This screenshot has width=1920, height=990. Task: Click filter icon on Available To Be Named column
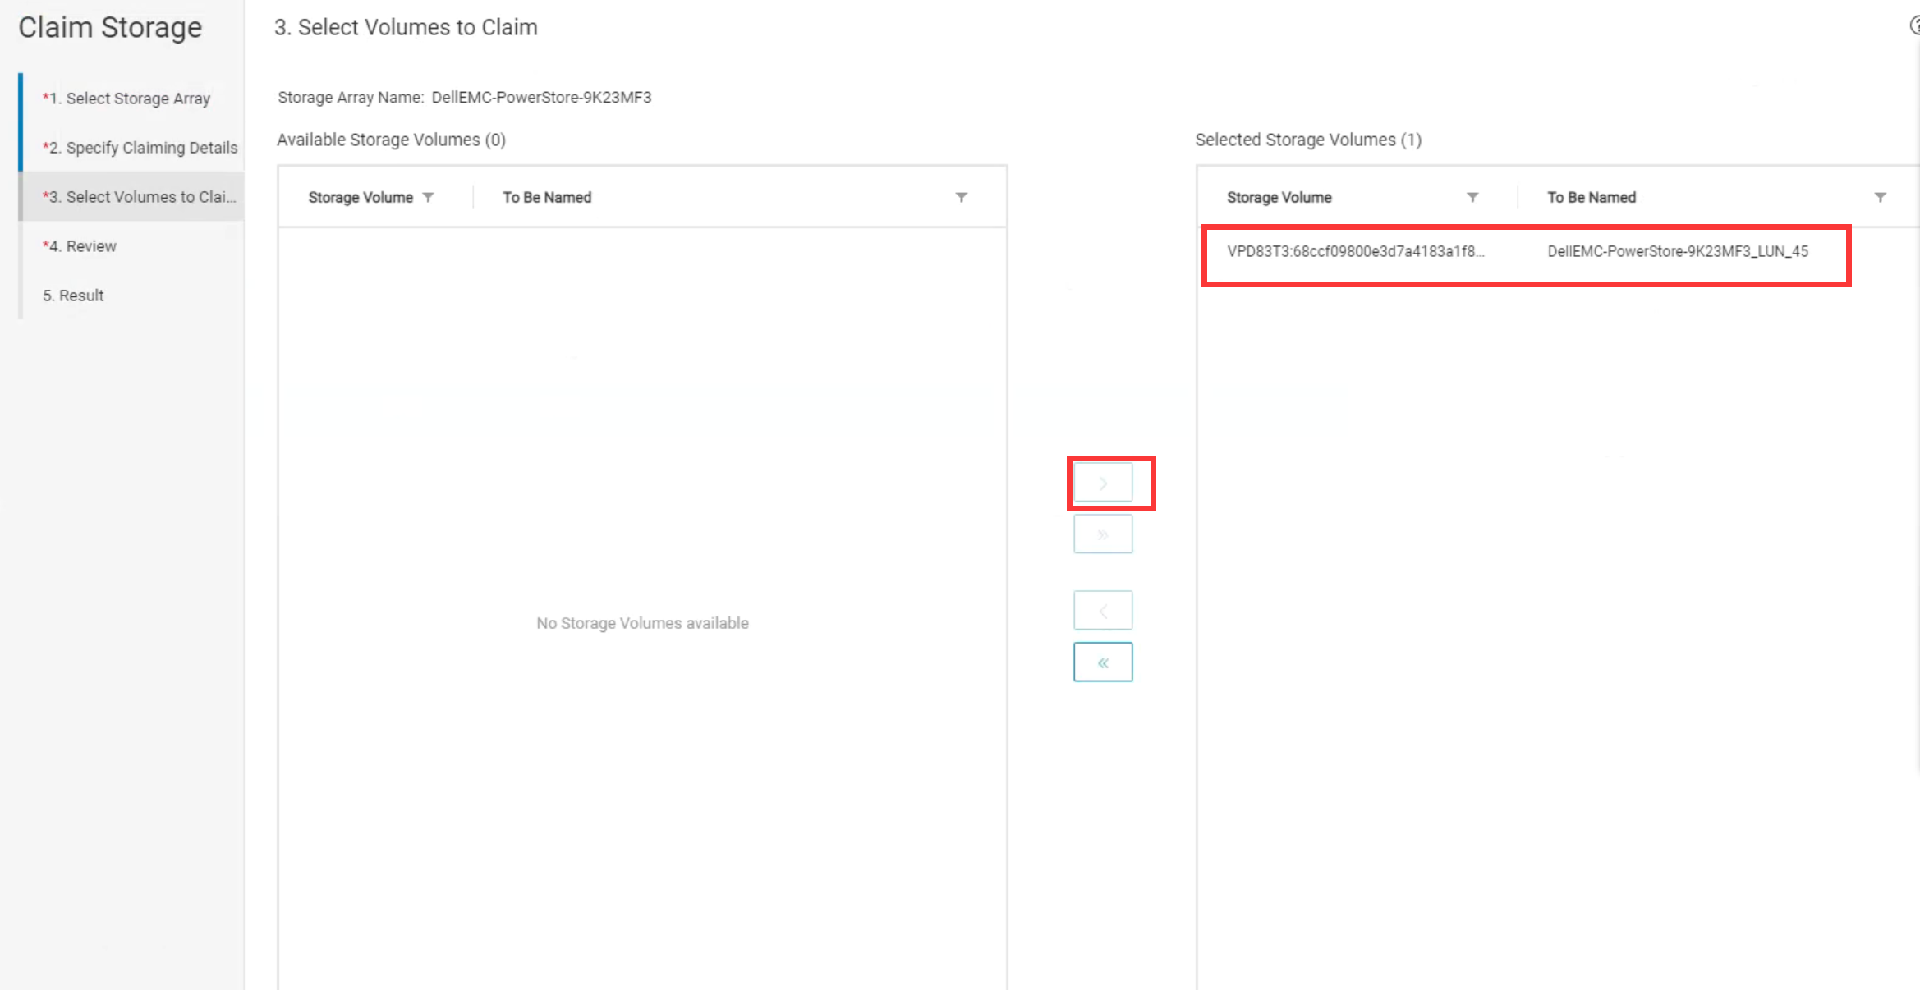961,197
